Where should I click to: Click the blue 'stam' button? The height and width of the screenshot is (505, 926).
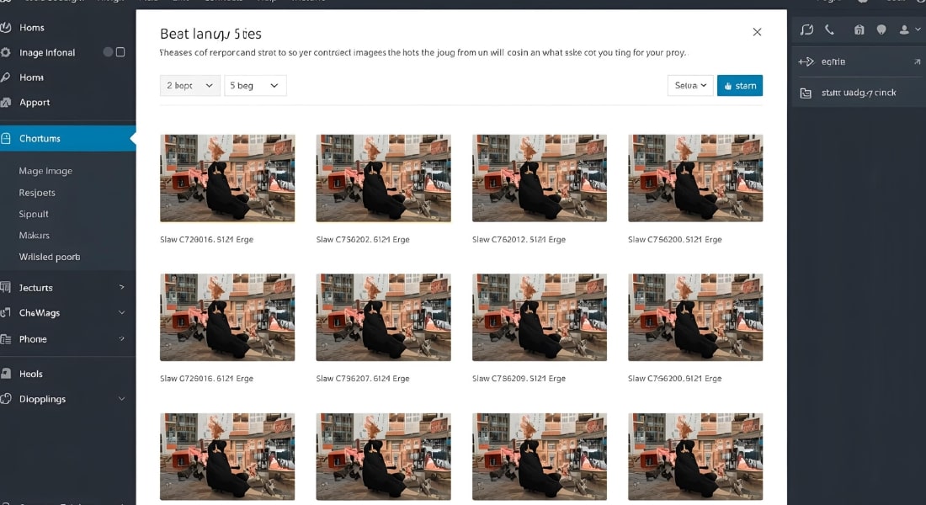coord(739,85)
